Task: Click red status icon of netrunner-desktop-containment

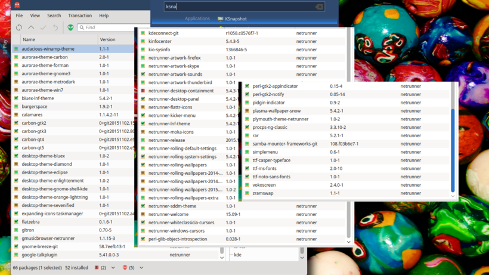Action: tap(143, 91)
